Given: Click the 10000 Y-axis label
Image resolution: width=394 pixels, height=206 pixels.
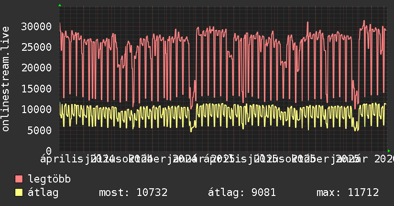Looking at the screenshot, I should coord(38,109).
